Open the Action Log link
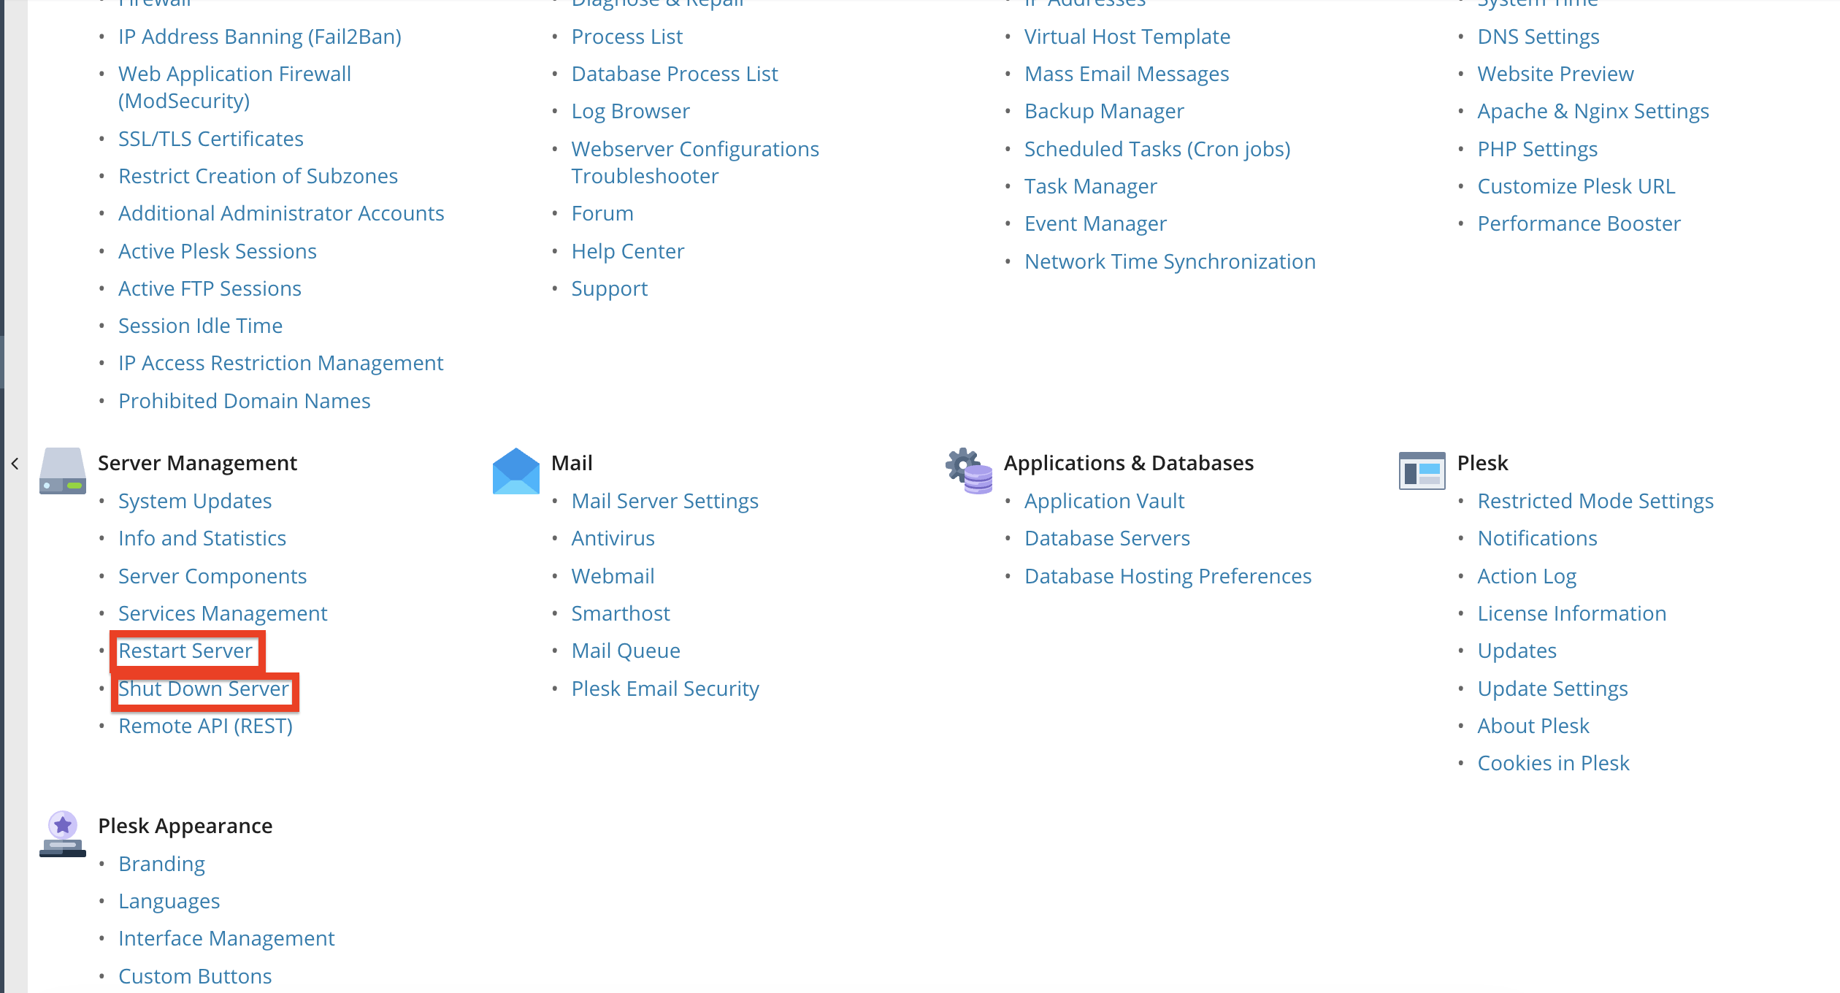The image size is (1840, 993). point(1527,576)
